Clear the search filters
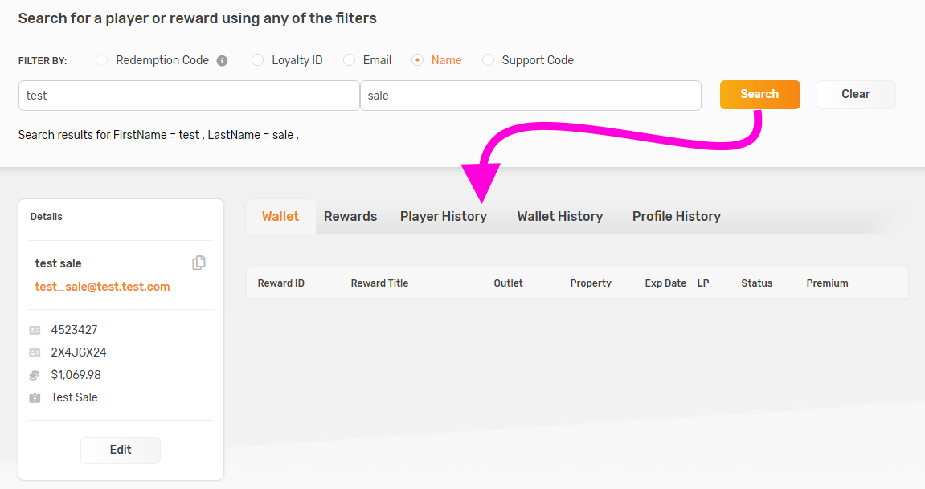 (x=855, y=94)
